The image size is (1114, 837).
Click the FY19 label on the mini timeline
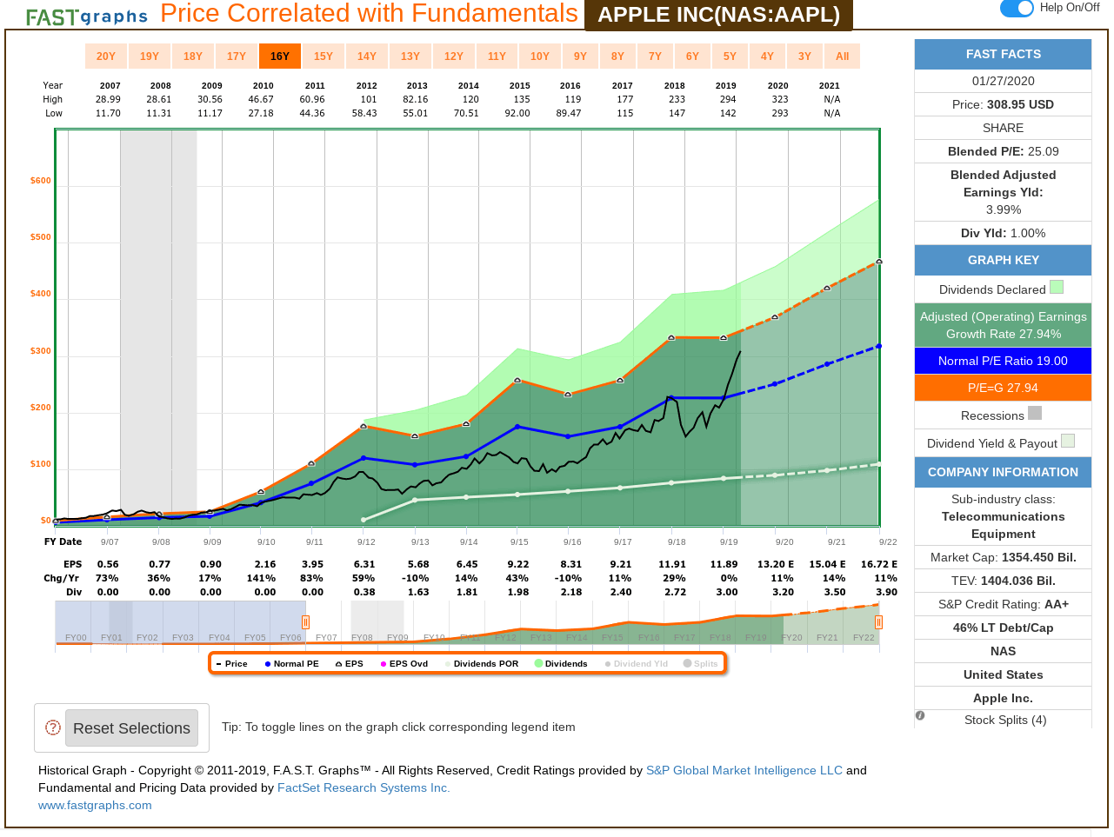coord(756,638)
